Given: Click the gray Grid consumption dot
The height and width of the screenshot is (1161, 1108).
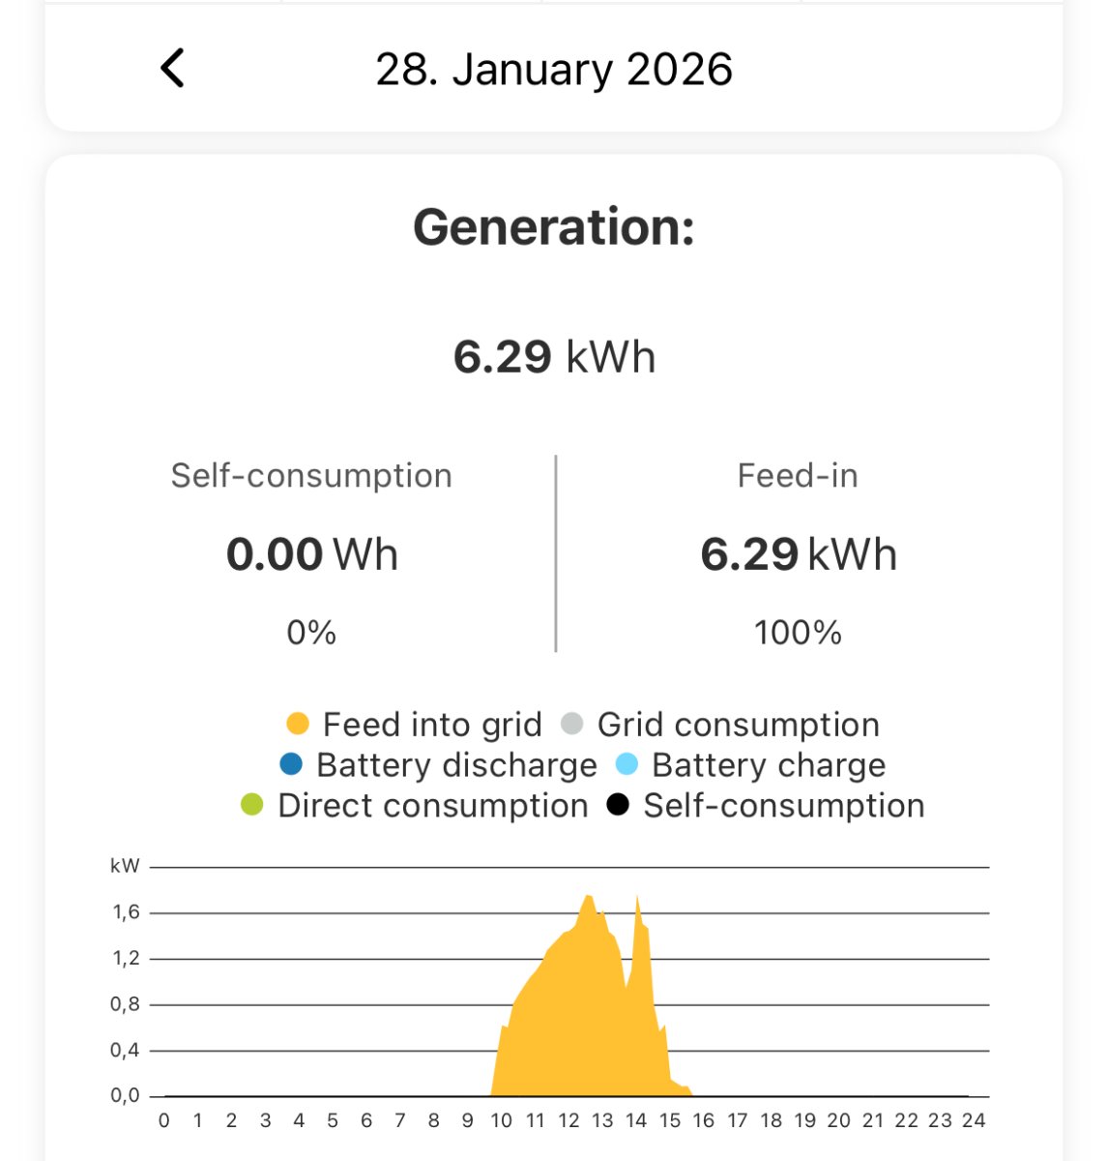Looking at the screenshot, I should tap(572, 724).
